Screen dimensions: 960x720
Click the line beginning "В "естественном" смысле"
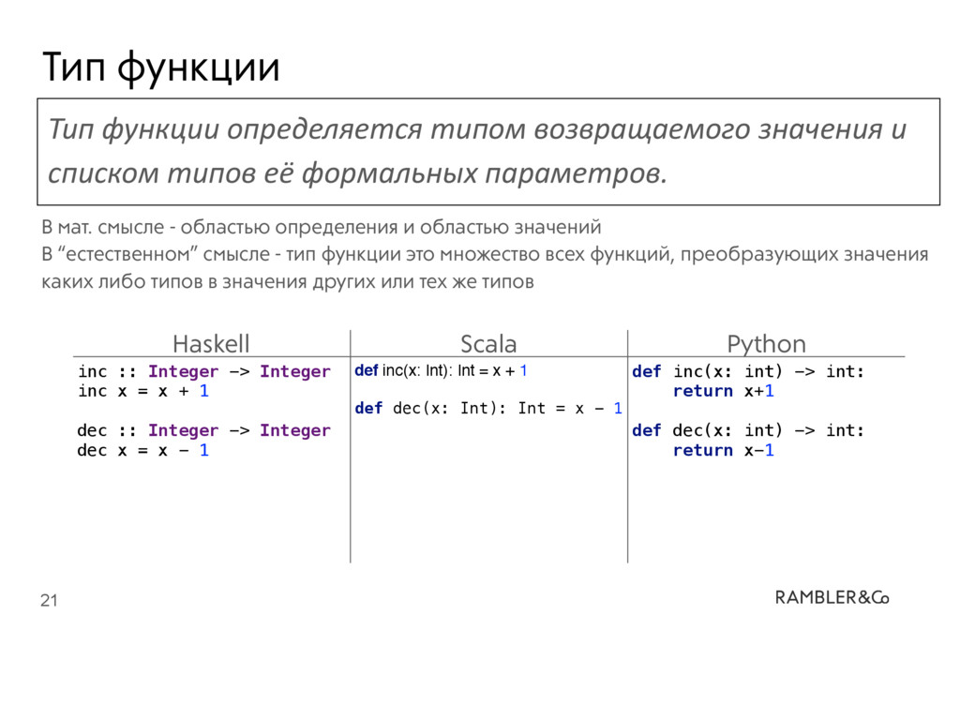485,254
